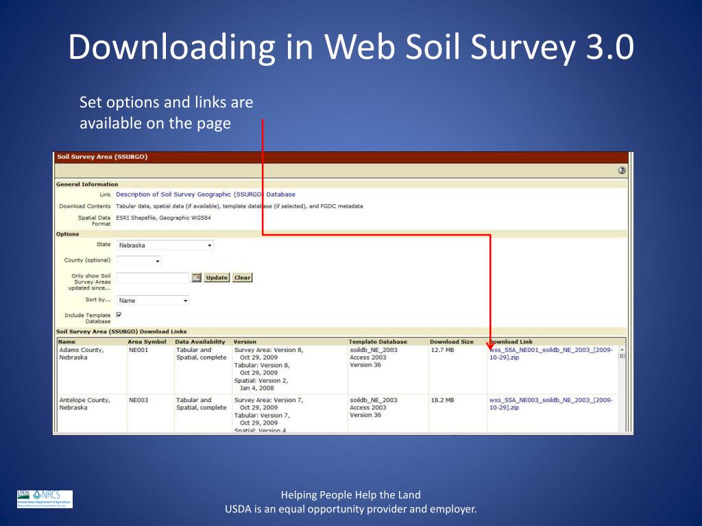This screenshot has height=526, width=702.
Task: Click the NE003 area symbol cell
Action: (138, 400)
